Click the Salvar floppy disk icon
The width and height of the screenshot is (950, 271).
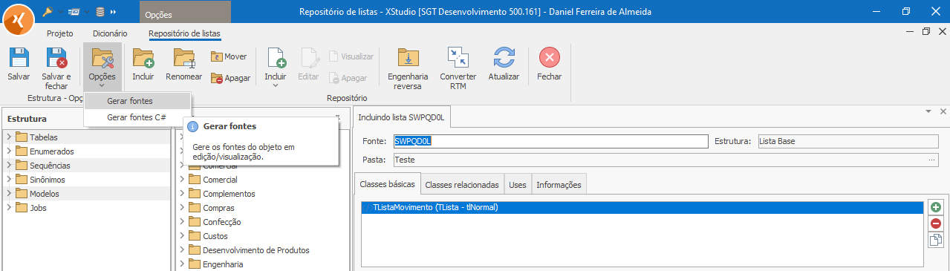[19, 58]
